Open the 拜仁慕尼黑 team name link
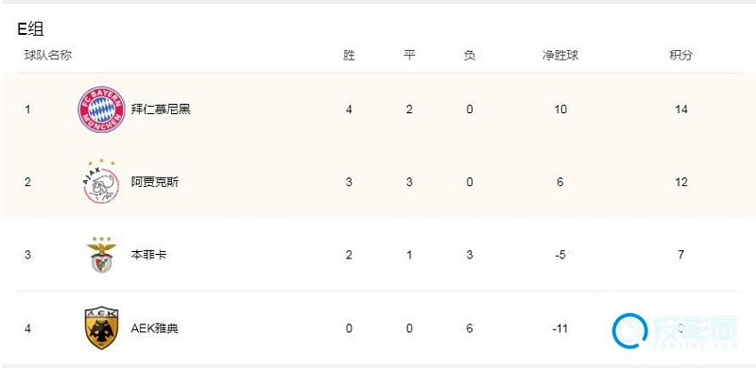 click(x=161, y=109)
